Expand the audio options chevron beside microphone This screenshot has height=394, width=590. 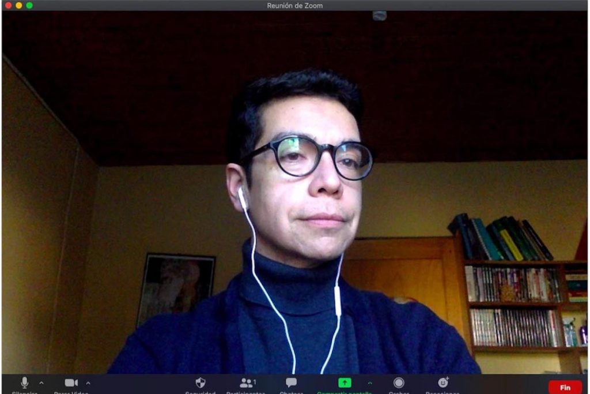41,383
